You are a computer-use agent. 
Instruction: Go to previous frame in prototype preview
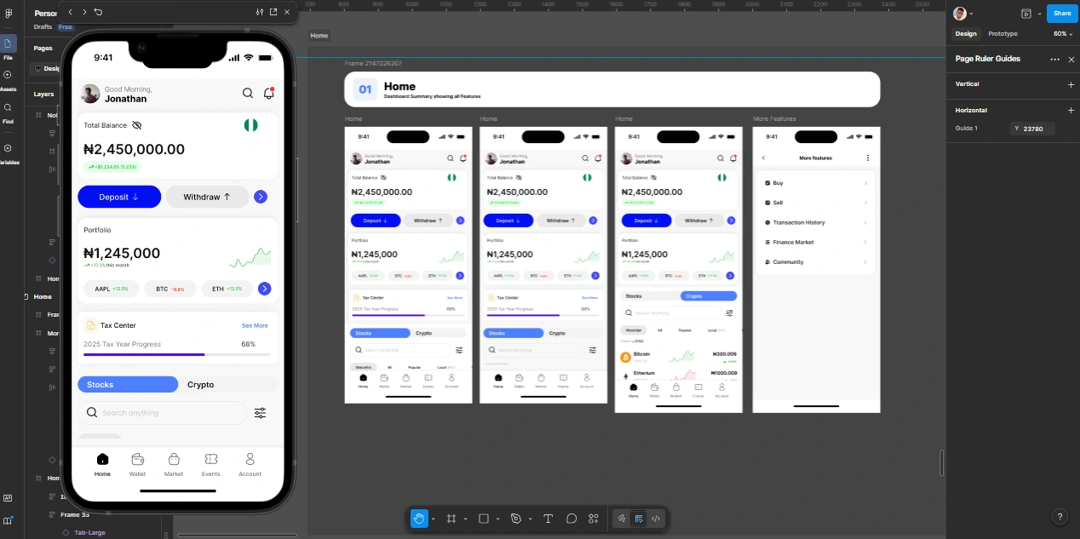coord(70,12)
